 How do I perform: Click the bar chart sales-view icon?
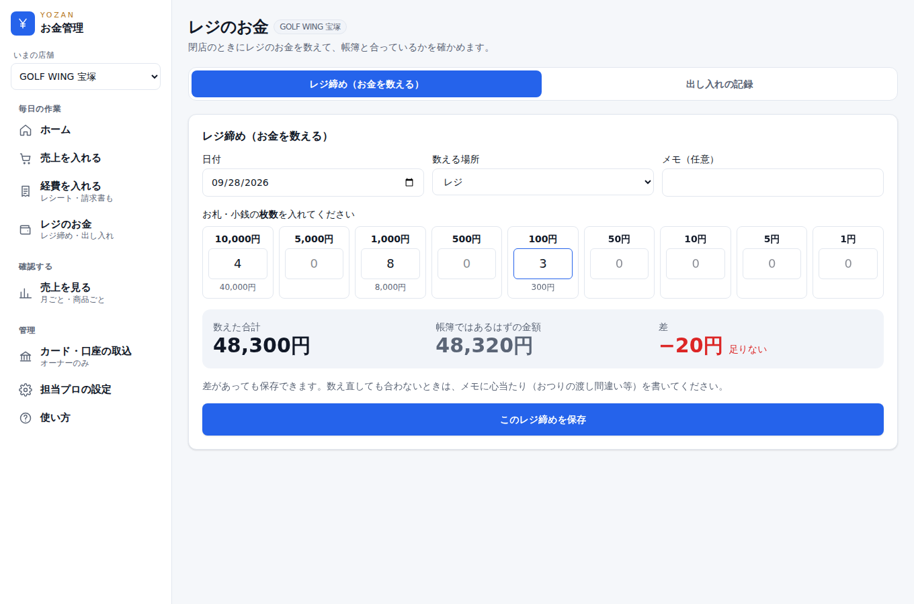[x=26, y=293]
